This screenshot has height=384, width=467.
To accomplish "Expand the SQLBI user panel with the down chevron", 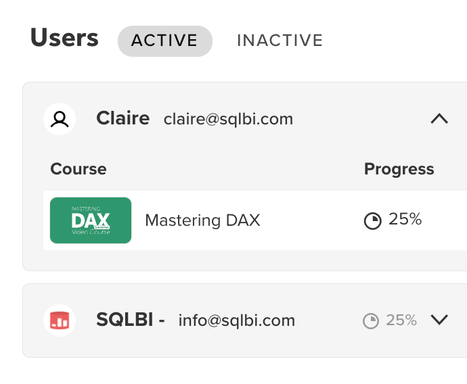I will pos(439,320).
